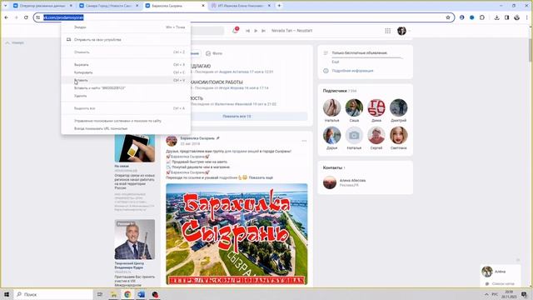Open the tab search dropdown arrow

point(6,6)
